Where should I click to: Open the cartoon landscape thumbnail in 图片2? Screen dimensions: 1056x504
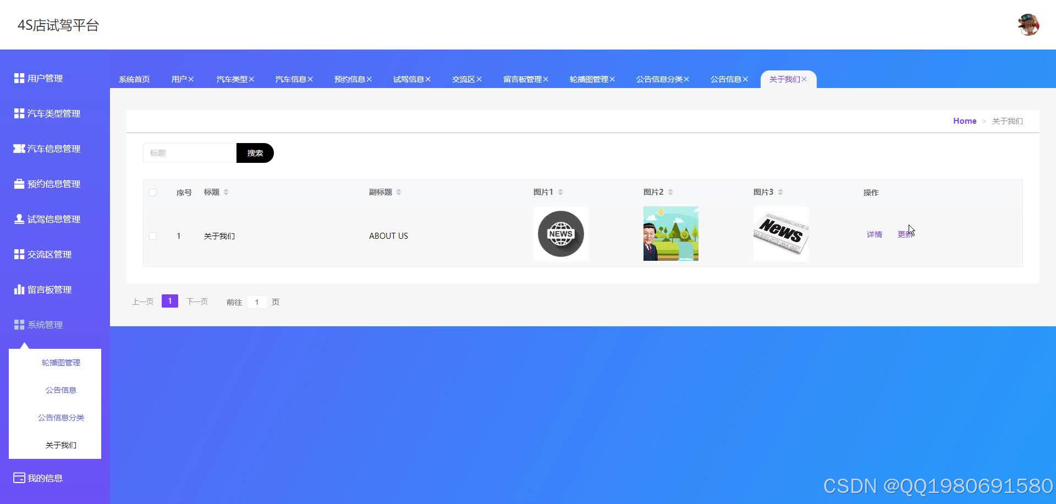coord(671,234)
